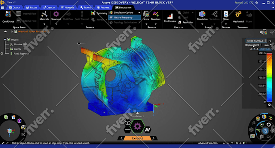Viewport: 275px width, 148px height.
Task: Transfer to Mechanical
Action: 238,17
